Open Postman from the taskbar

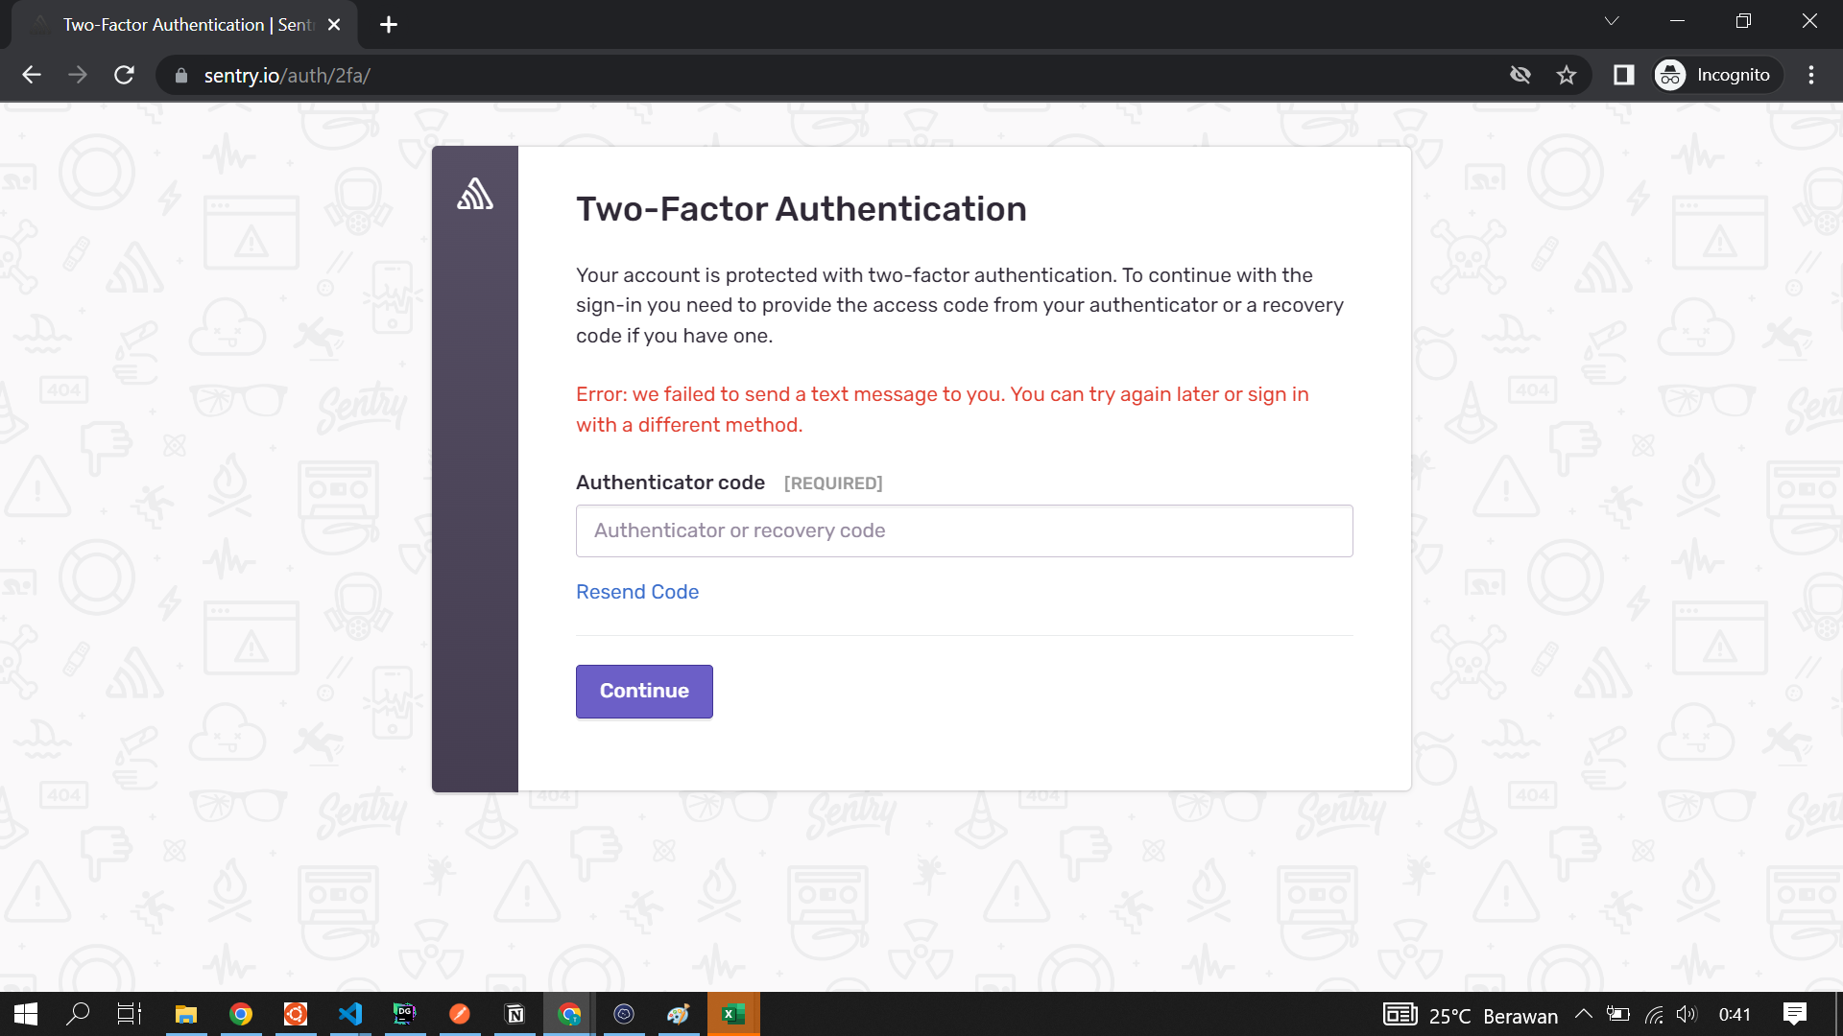[460, 1014]
